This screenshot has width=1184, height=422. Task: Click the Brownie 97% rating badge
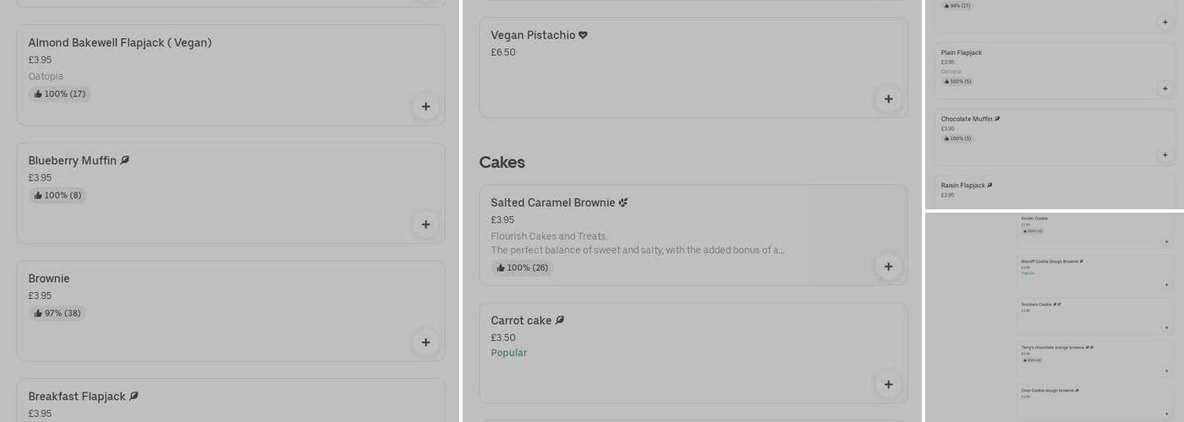[58, 313]
